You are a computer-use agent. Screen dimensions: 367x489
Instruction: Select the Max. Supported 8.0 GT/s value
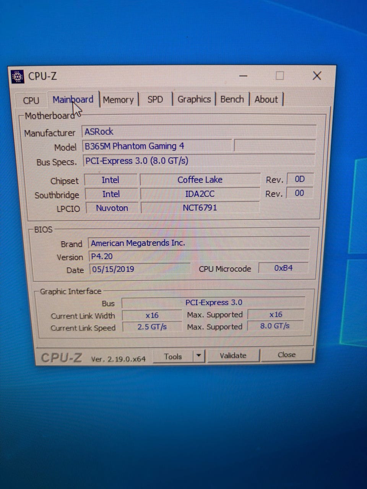(275, 326)
